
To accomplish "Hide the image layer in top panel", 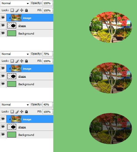I will [x=3, y=18].
